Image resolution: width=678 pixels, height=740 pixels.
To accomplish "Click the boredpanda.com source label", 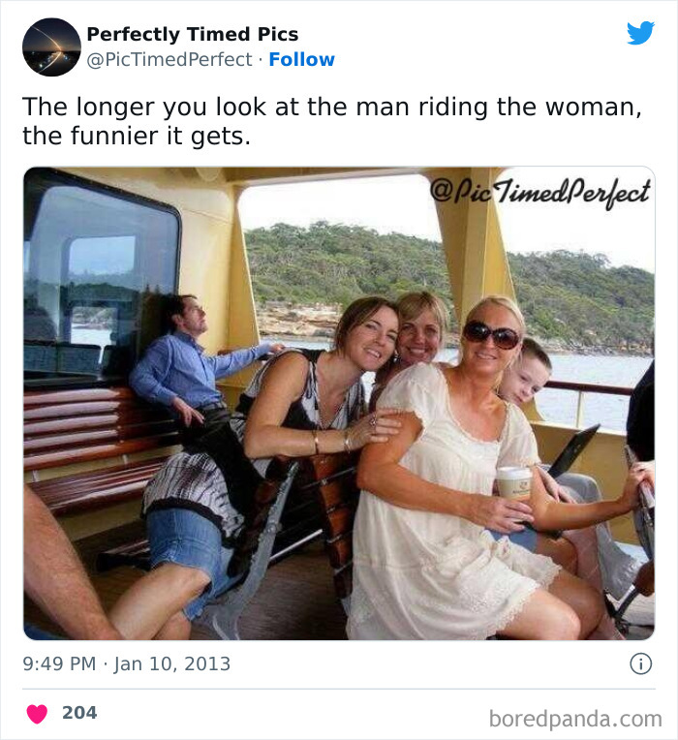I will tap(575, 720).
